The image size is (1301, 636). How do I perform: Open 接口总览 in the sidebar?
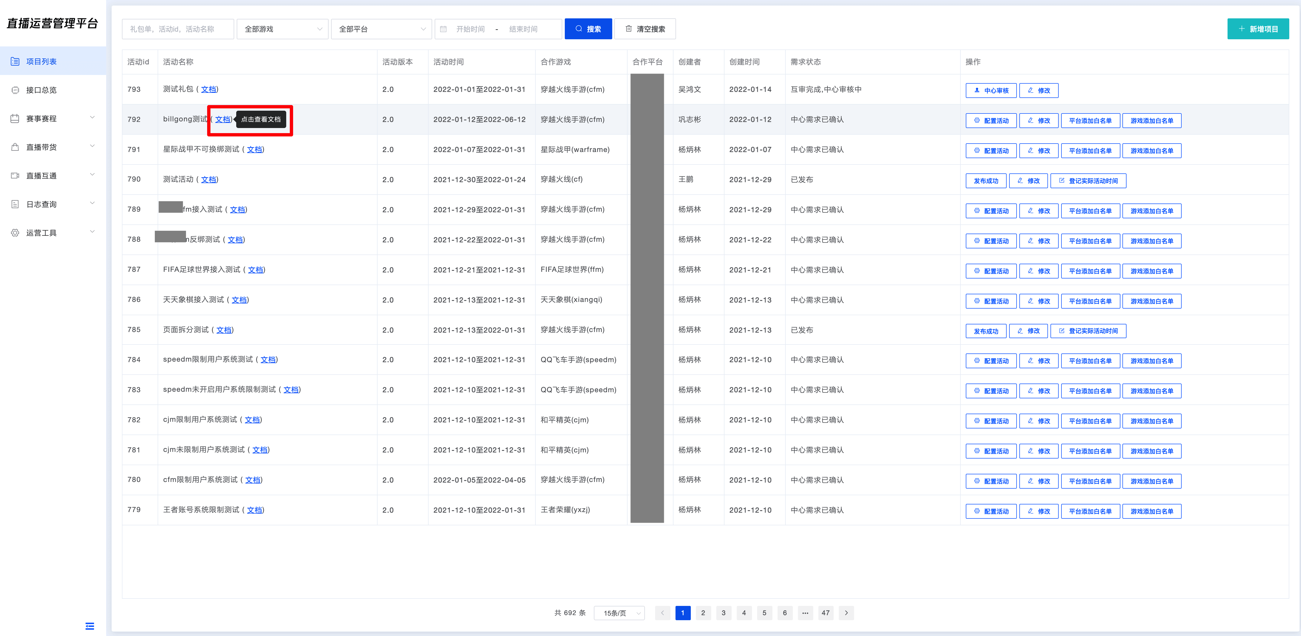[53, 90]
